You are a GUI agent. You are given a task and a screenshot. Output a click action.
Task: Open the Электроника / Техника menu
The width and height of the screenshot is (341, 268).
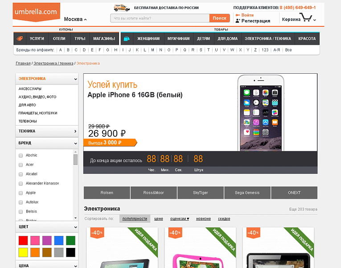click(267, 38)
